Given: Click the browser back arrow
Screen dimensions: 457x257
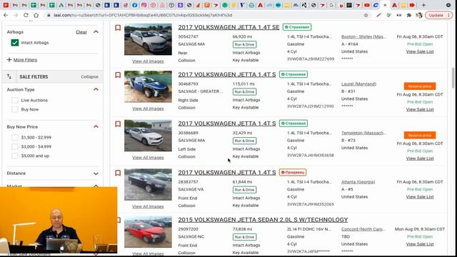Looking at the screenshot, I should (6, 15).
